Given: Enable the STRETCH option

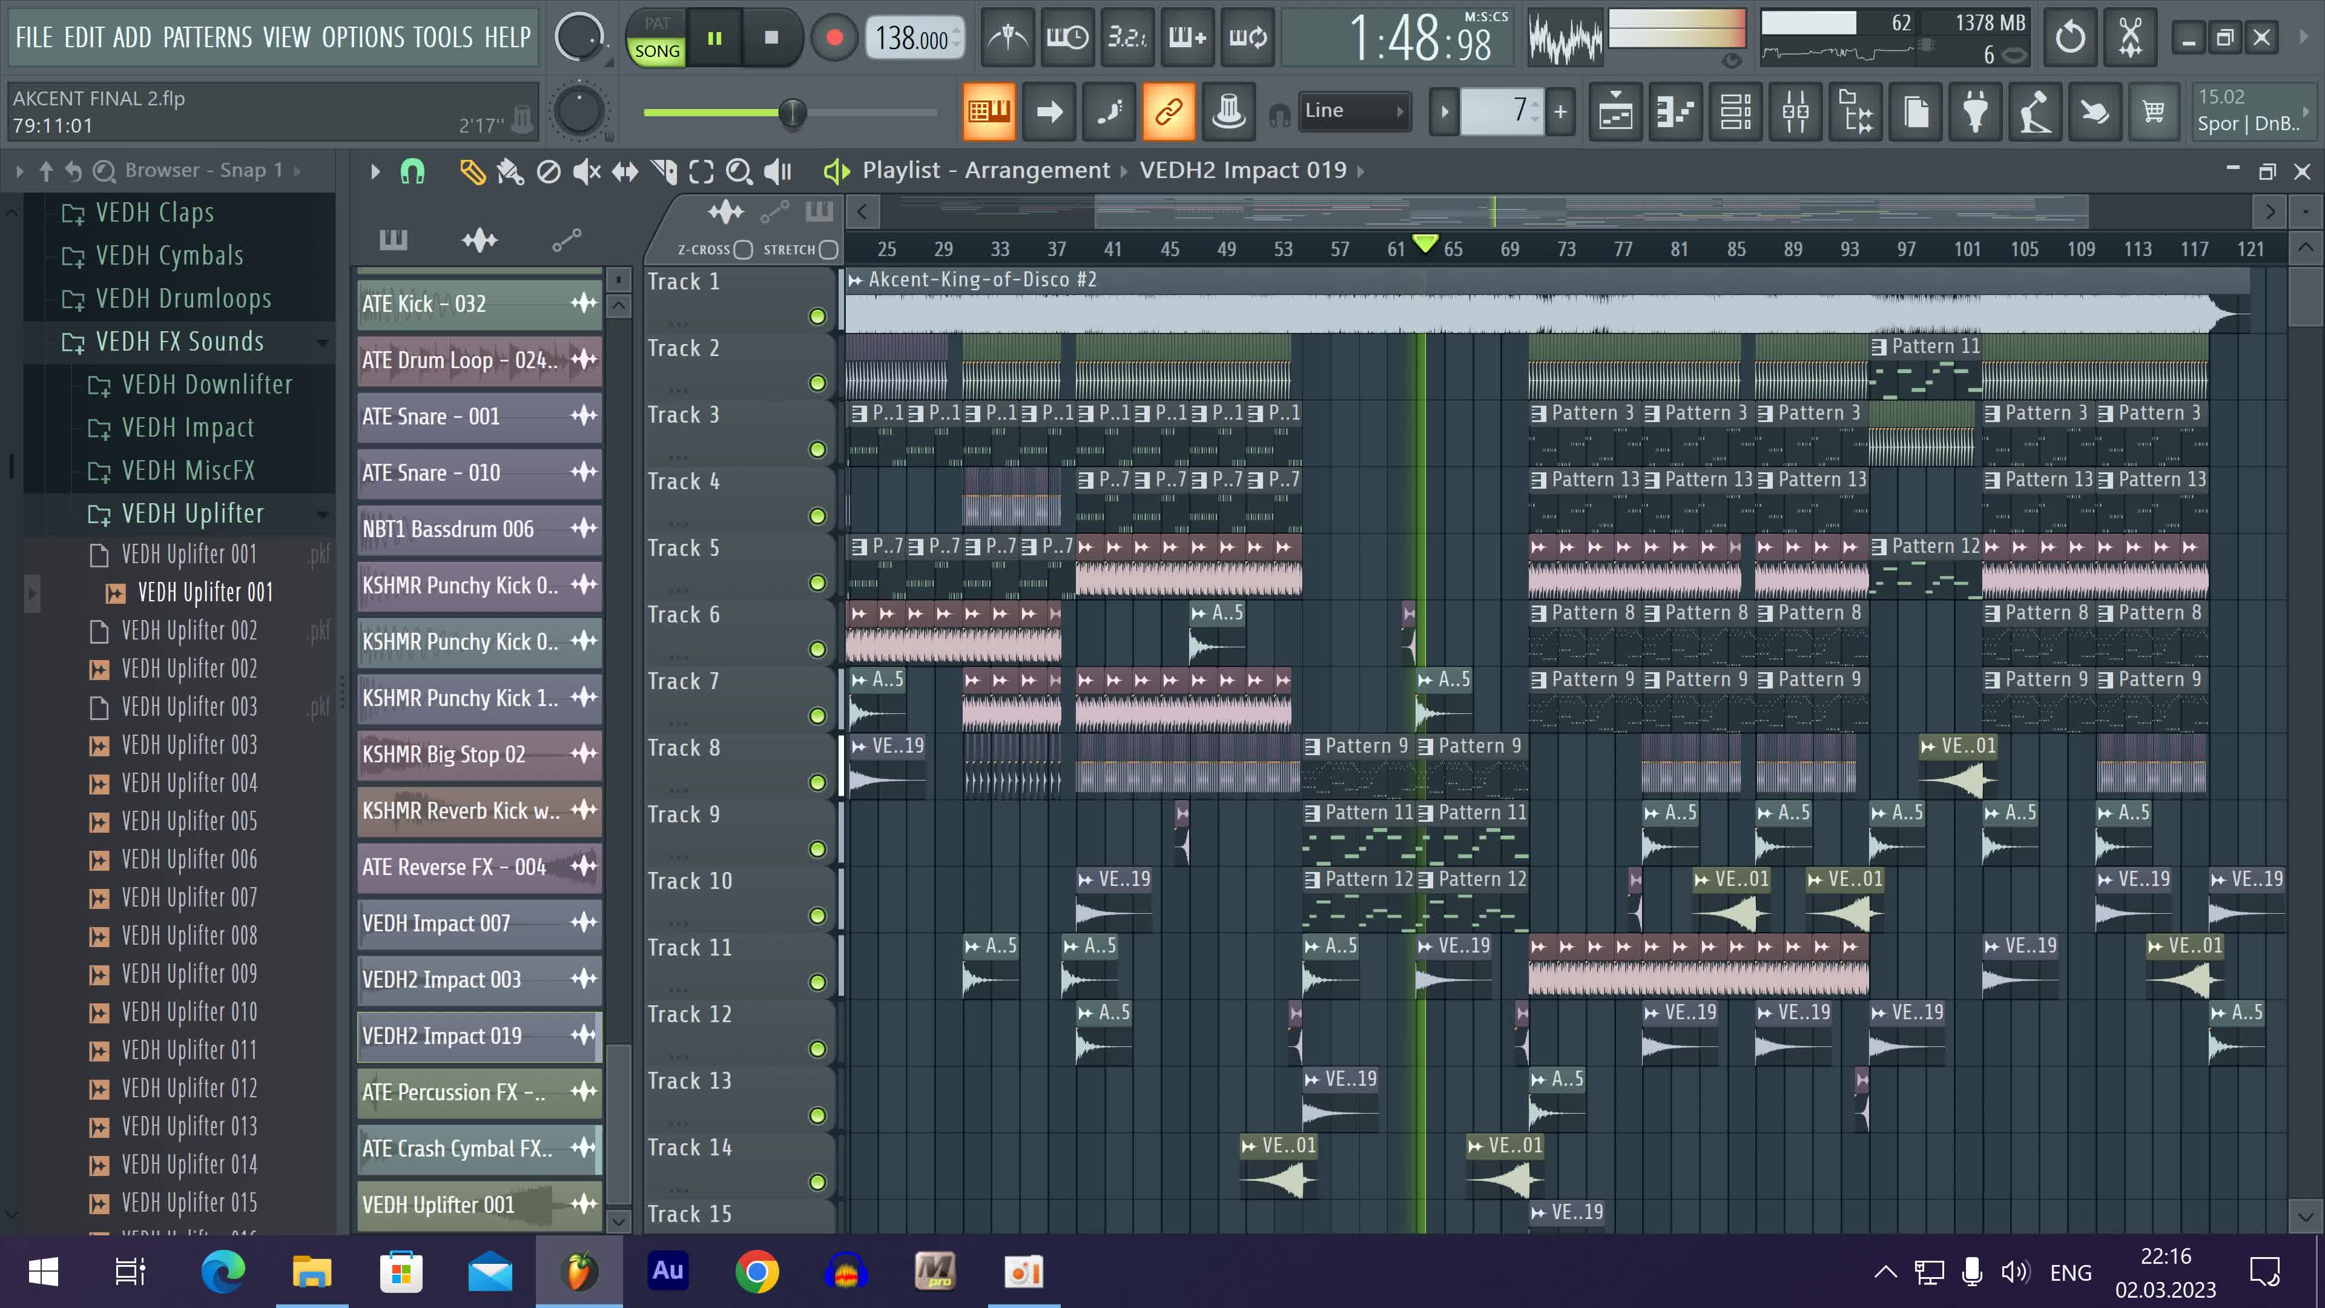Looking at the screenshot, I should (x=828, y=250).
